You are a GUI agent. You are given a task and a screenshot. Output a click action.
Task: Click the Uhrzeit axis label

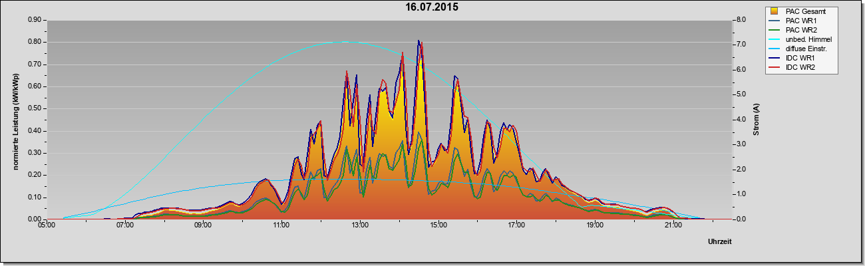pos(719,242)
